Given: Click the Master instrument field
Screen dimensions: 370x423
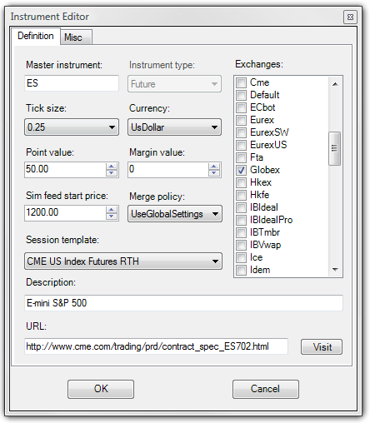Looking at the screenshot, I should [x=72, y=83].
